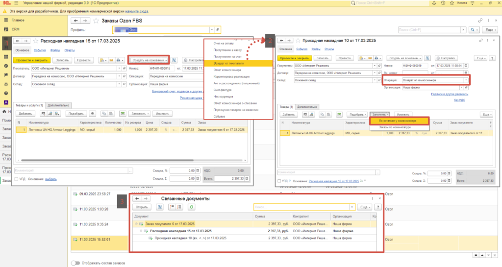Print icon in Приходная накладная toolbar
The image size is (502, 267).
click(x=379, y=58)
